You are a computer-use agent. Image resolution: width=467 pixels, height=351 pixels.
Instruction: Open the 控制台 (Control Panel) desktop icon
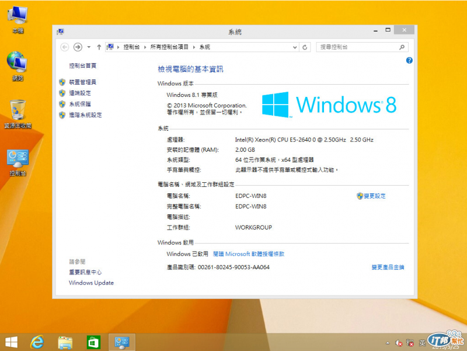(x=18, y=162)
